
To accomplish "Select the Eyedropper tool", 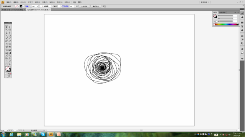I will [x=7, y=56].
